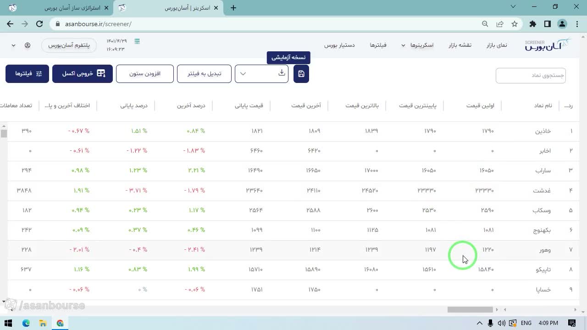Select the وهور symbol row

[x=293, y=250]
